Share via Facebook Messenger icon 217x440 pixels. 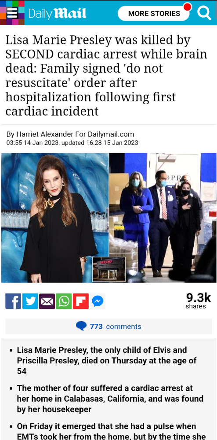[98, 301]
